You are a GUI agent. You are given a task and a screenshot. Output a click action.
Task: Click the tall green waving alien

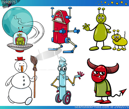click(97, 29)
